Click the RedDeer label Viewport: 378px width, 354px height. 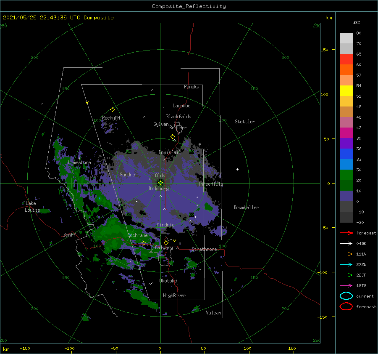pyautogui.click(x=178, y=128)
